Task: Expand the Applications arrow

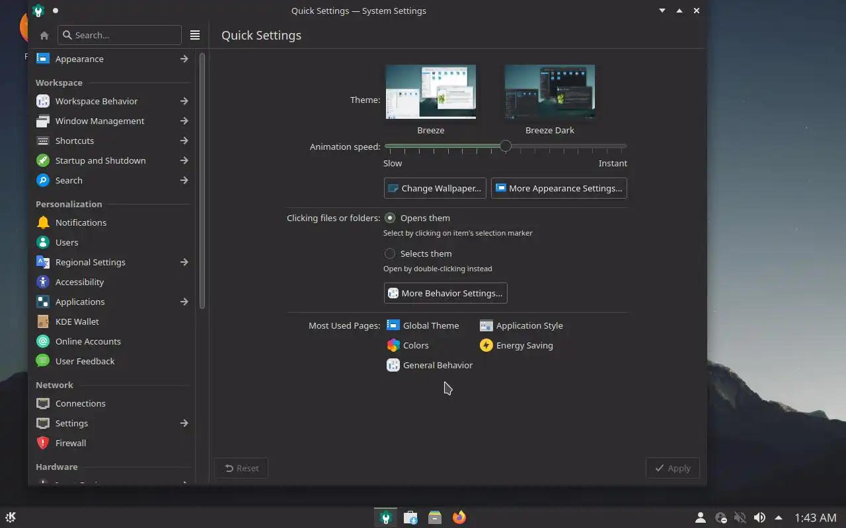Action: (x=184, y=302)
